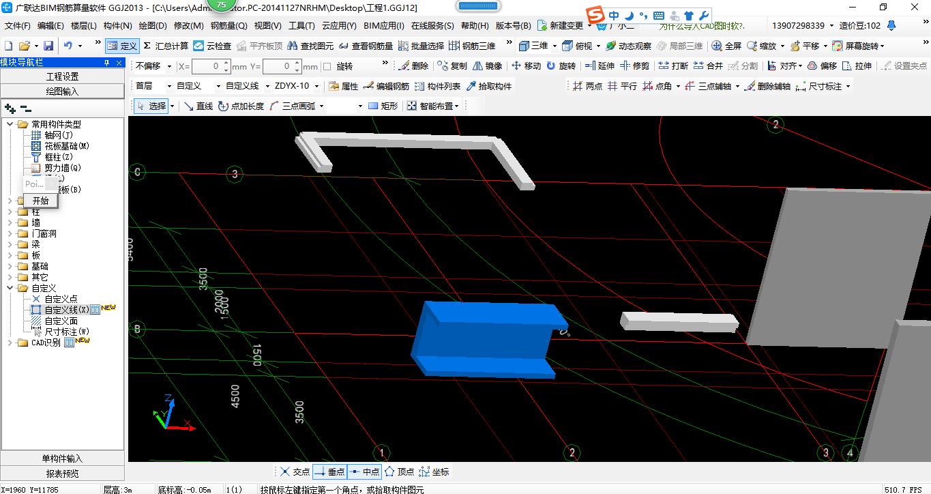
Task: Click 全屏 full screen tool
Action: (x=726, y=46)
